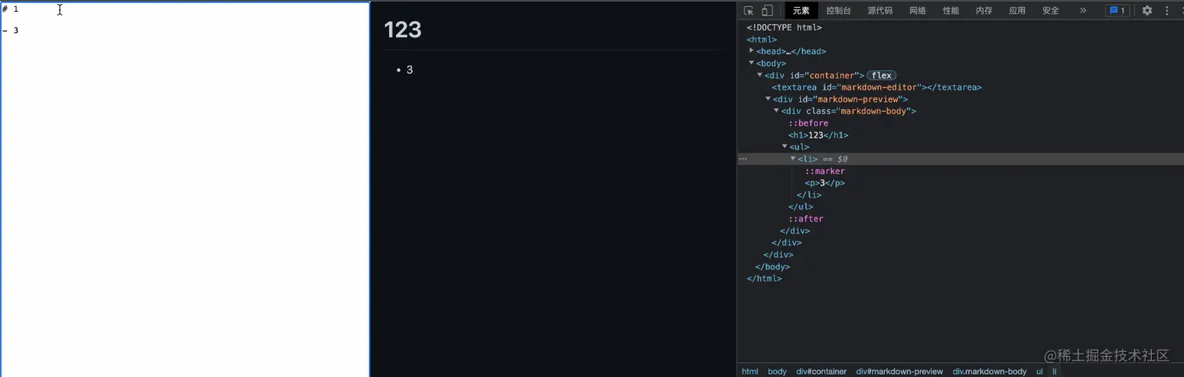1184x377 pixels.
Task: Select the ::after pseudo-element row
Action: [806, 219]
